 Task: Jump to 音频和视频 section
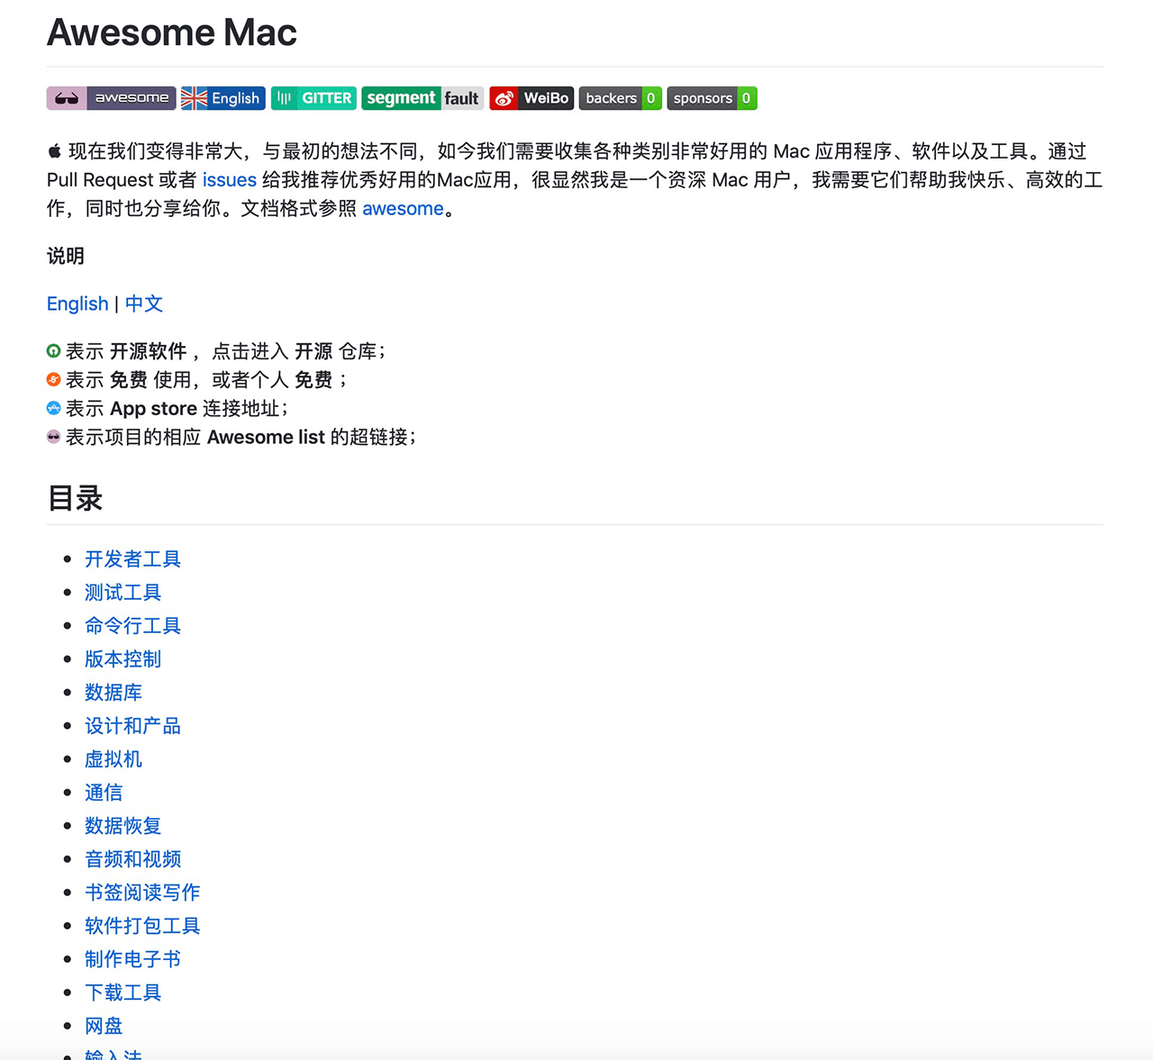[x=132, y=859]
